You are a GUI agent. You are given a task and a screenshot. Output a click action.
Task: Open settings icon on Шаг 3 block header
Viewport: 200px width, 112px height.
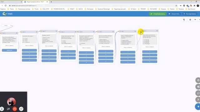tap(56, 31)
